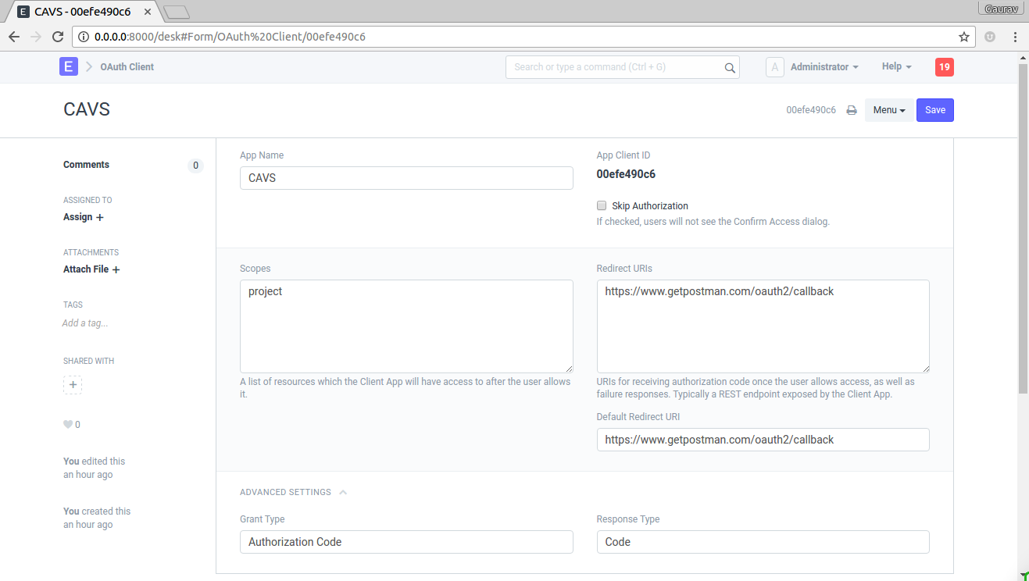Open the Menu dropdown button
The height and width of the screenshot is (581, 1029).
[889, 110]
